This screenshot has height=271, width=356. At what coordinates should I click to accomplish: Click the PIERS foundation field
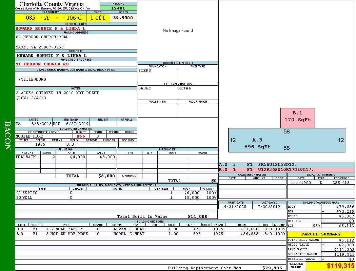tap(157, 75)
